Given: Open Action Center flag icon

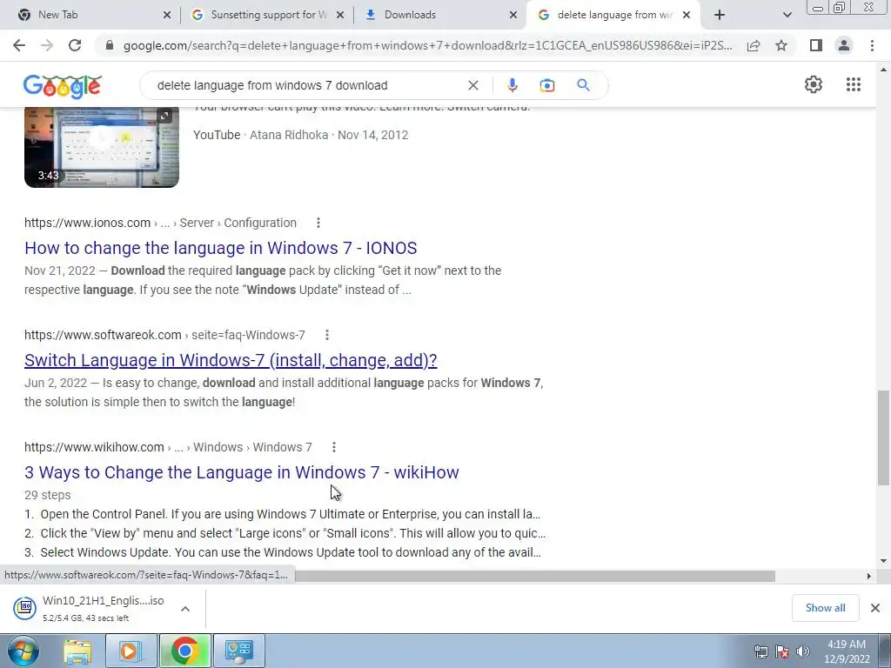Looking at the screenshot, I should click(x=781, y=651).
